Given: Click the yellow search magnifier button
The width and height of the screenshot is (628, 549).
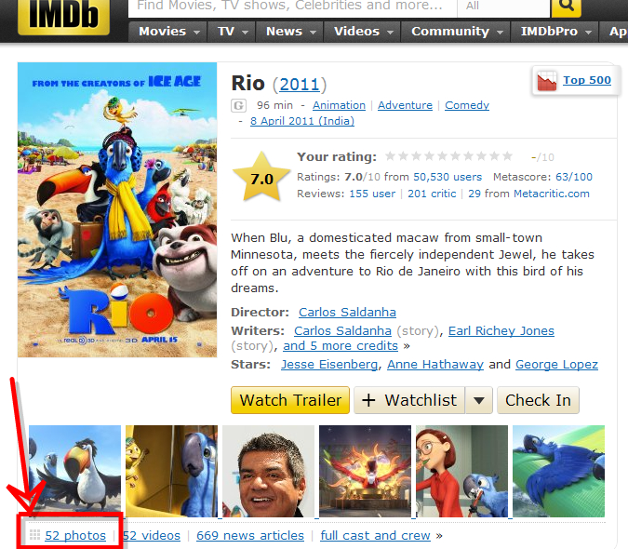Looking at the screenshot, I should (566, 7).
